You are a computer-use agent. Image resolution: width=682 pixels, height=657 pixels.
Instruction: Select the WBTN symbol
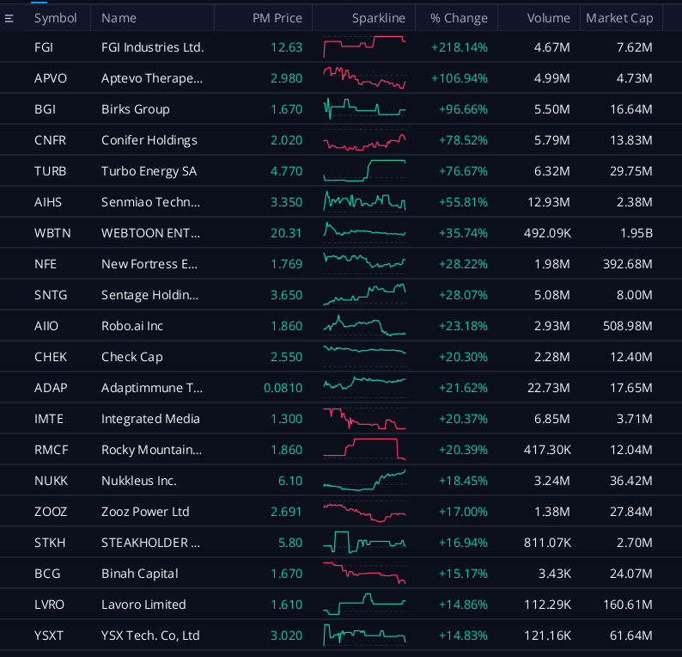52,232
